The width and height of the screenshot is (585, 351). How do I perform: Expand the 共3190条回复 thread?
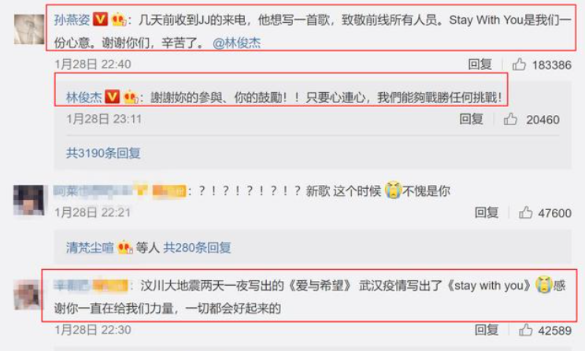click(103, 153)
